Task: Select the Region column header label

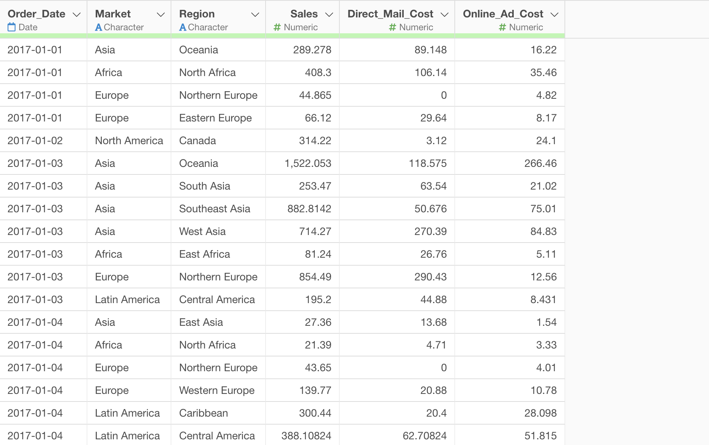Action: 197,14
